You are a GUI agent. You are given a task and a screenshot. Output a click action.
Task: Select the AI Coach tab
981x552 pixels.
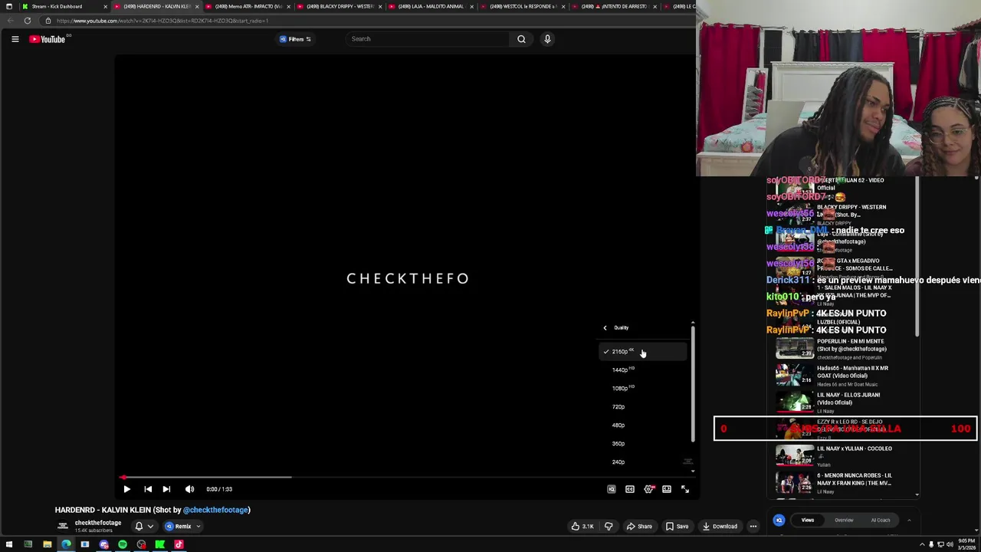point(881,521)
